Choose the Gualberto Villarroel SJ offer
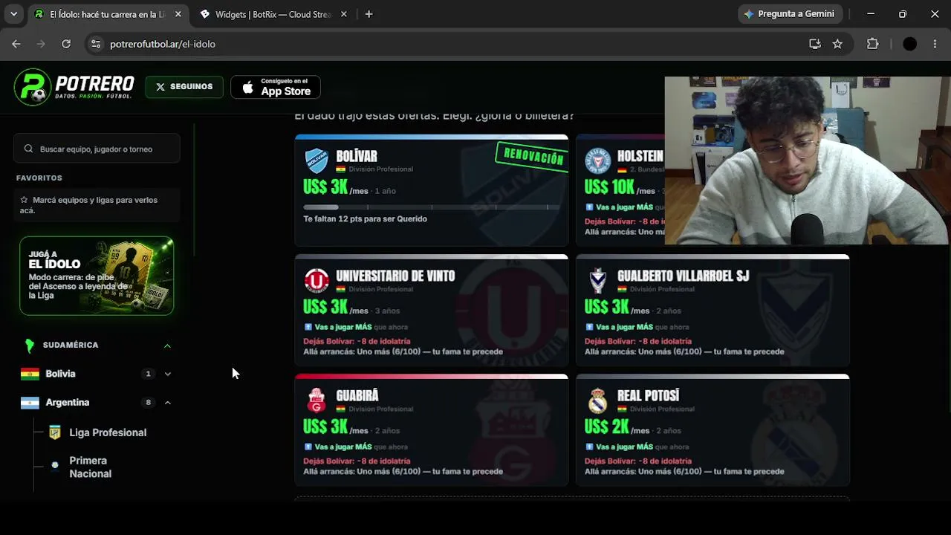This screenshot has width=951, height=535. pyautogui.click(x=713, y=310)
